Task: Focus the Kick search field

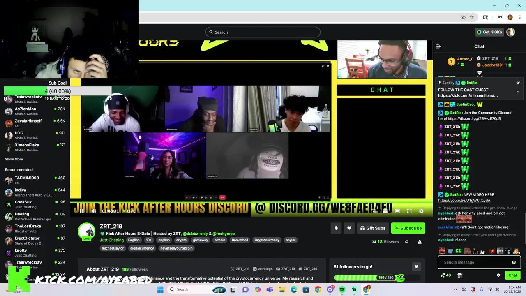Action: tap(263, 32)
